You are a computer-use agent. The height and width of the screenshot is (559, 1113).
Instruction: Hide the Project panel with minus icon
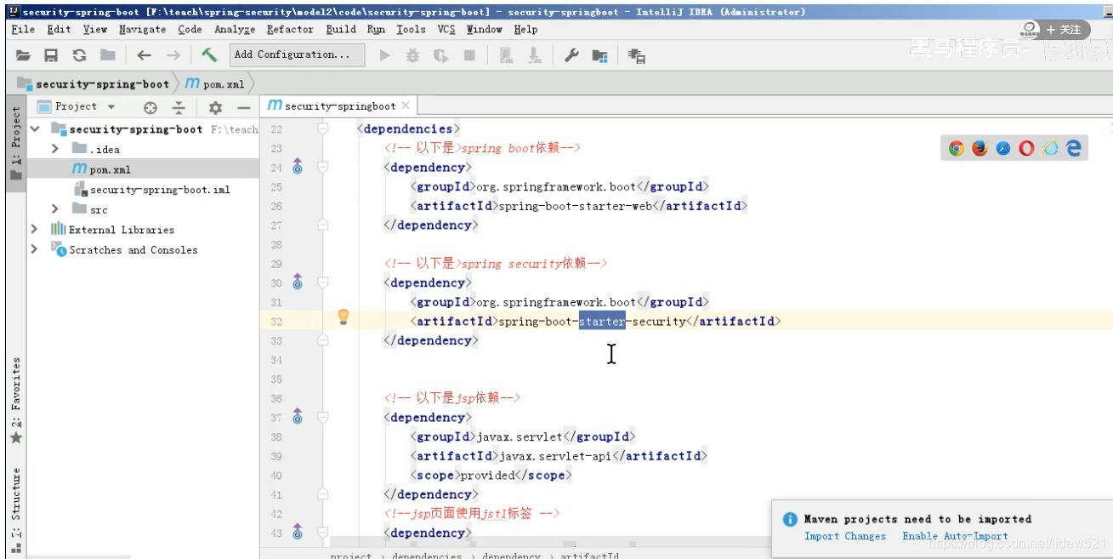tap(243, 107)
